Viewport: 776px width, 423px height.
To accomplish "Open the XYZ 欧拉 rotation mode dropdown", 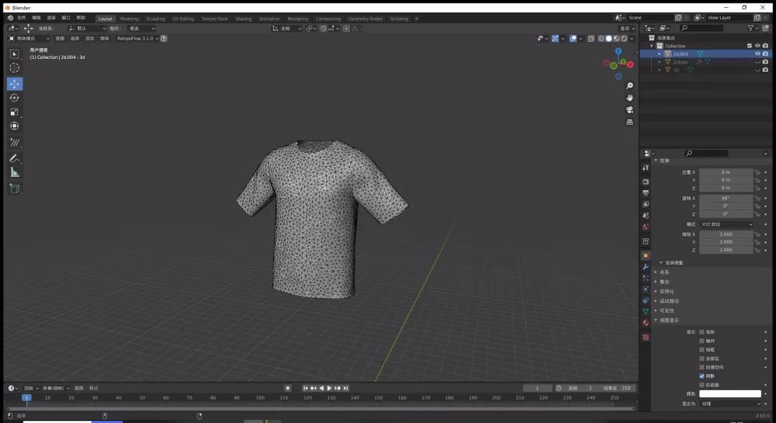I will pyautogui.click(x=728, y=224).
